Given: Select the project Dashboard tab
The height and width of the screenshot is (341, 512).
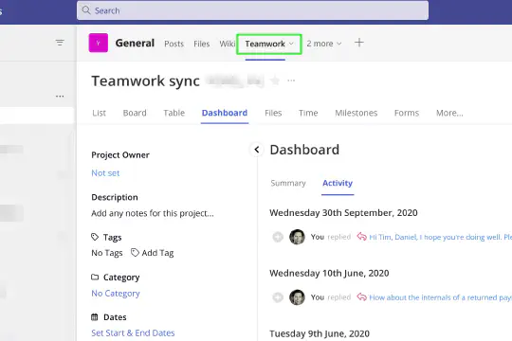Looking at the screenshot, I should click(225, 113).
